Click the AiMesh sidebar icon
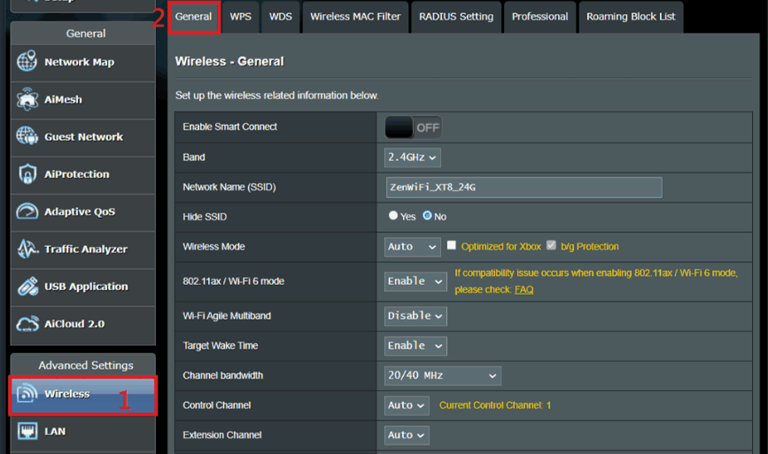This screenshot has height=454, width=768. (x=27, y=100)
